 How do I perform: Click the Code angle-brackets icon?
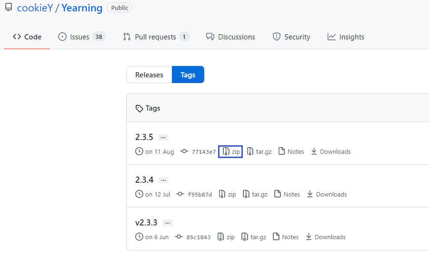[17, 37]
